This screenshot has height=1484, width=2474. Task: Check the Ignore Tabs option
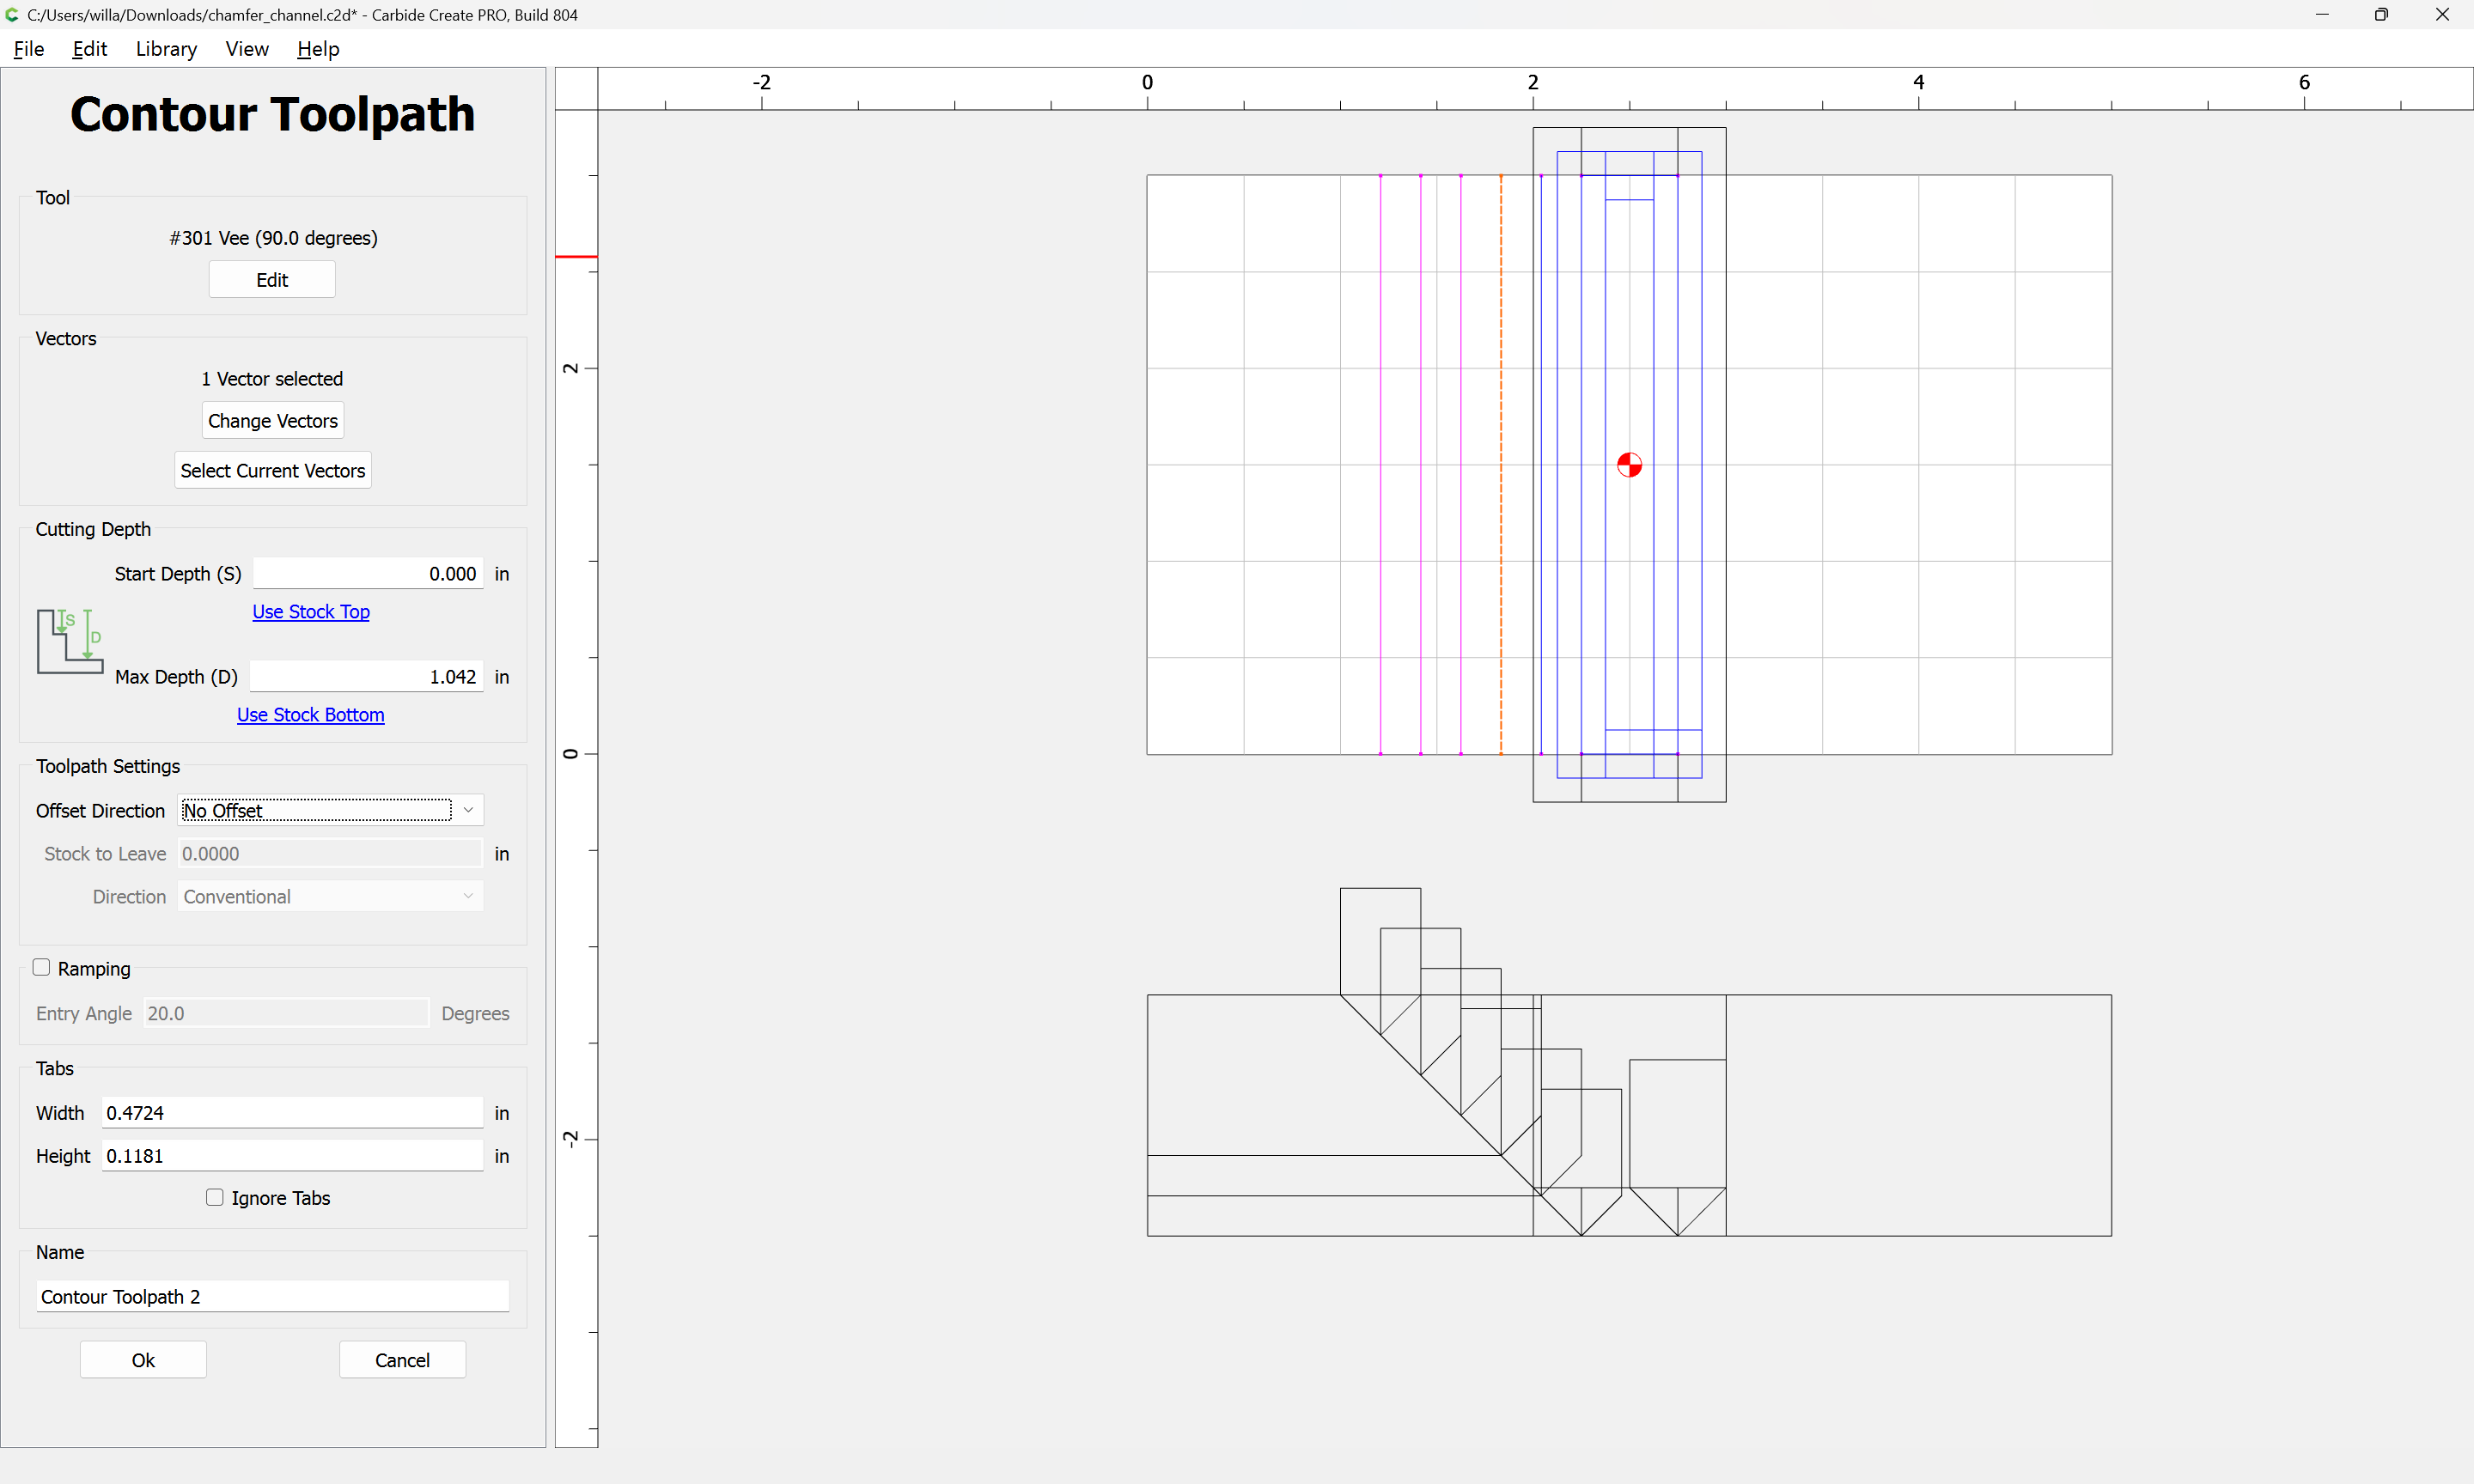215,1197
